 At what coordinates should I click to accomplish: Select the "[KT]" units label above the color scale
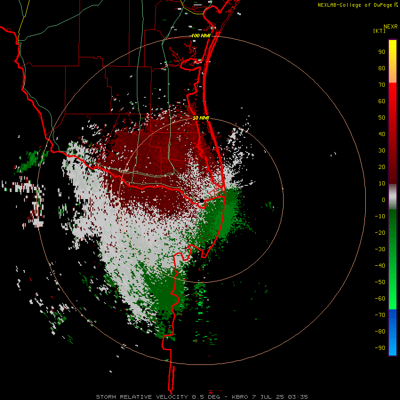(x=380, y=31)
